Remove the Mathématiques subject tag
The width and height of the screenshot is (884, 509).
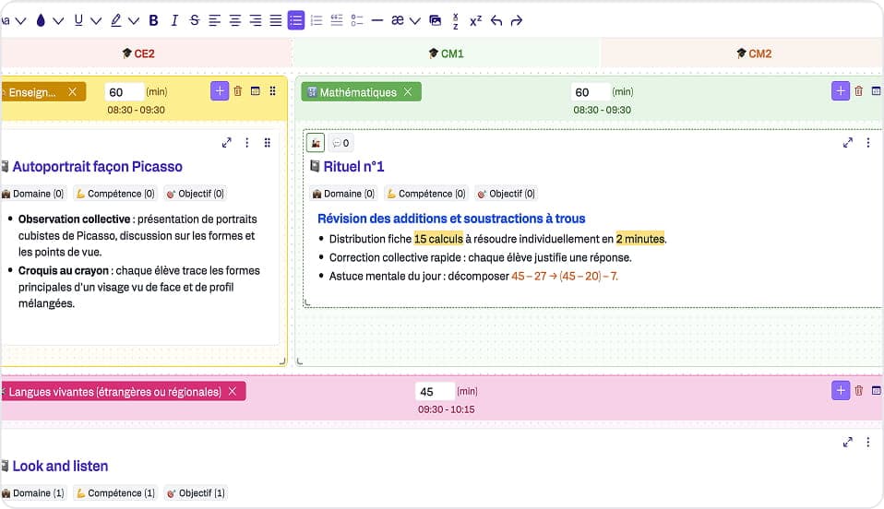(x=408, y=92)
